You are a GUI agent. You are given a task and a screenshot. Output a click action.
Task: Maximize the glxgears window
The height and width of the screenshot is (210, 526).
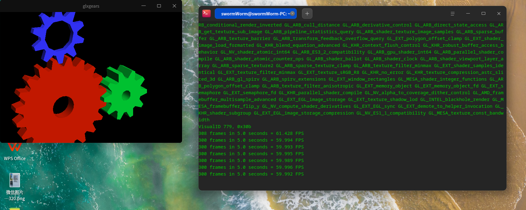(159, 6)
